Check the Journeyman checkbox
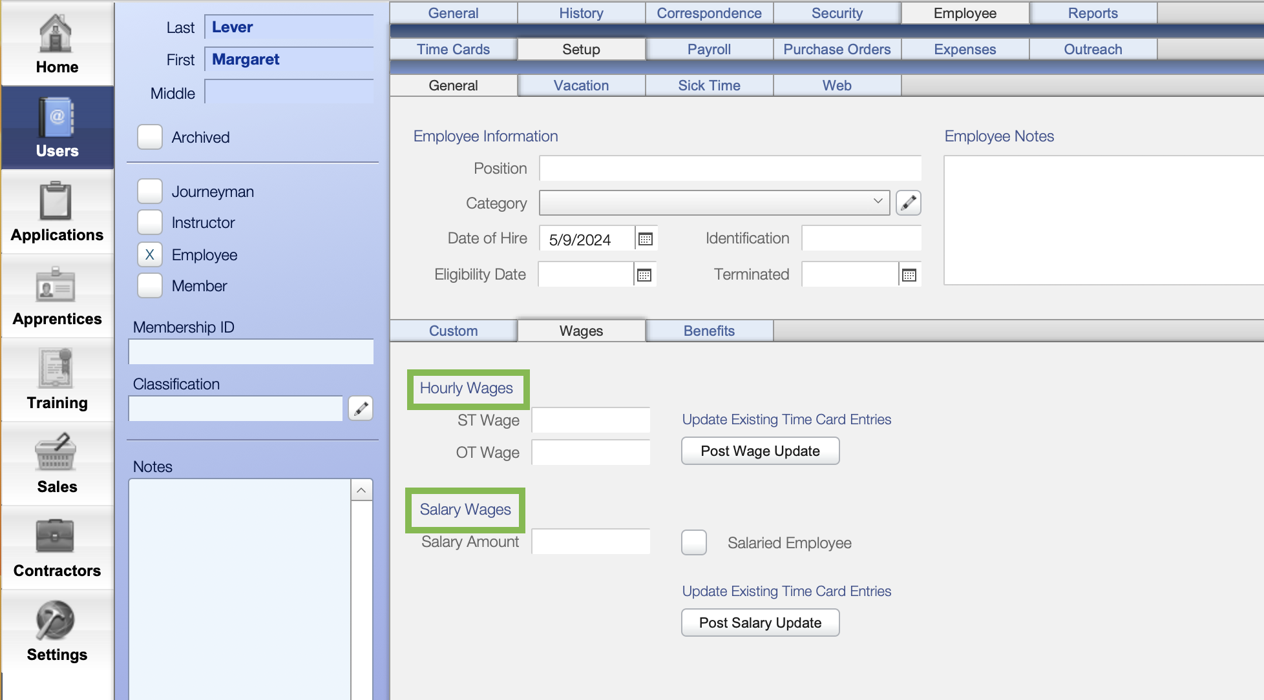Viewport: 1264px width, 700px height. (150, 191)
